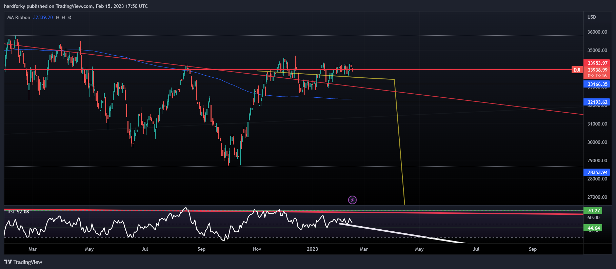Click the TradingView logo at bottom left
The image size is (616, 269).
click(23, 262)
